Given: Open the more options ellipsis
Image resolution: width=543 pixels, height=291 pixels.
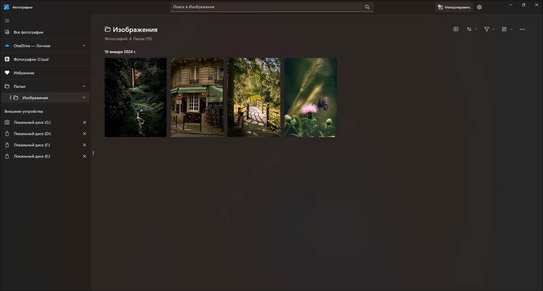Looking at the screenshot, I should [522, 29].
